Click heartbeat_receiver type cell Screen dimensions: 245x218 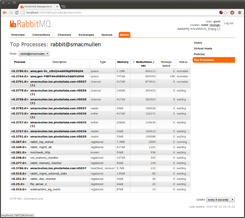(x=103, y=168)
